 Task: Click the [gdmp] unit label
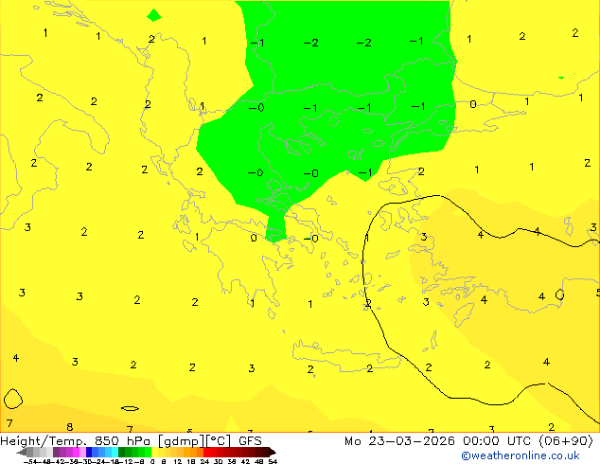click(182, 441)
